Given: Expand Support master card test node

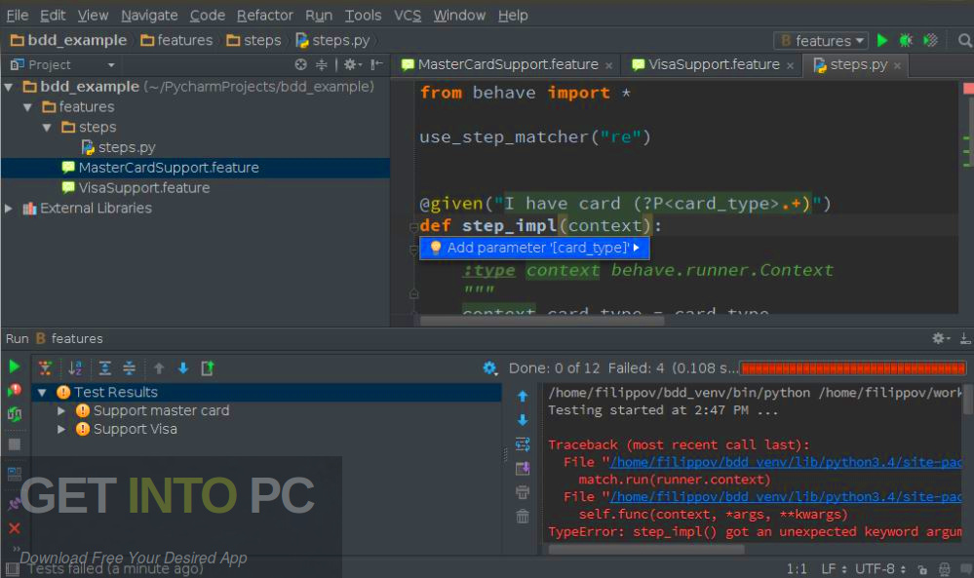Looking at the screenshot, I should click(61, 411).
